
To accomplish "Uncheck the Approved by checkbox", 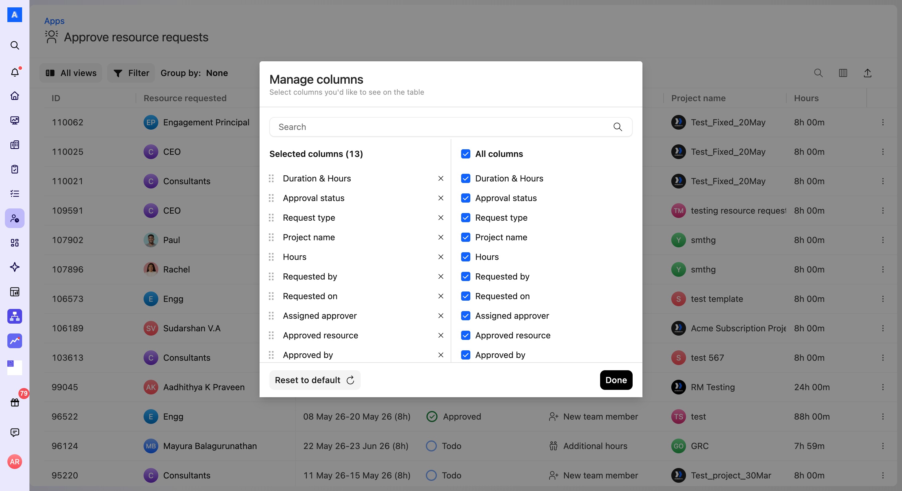I will pos(466,355).
